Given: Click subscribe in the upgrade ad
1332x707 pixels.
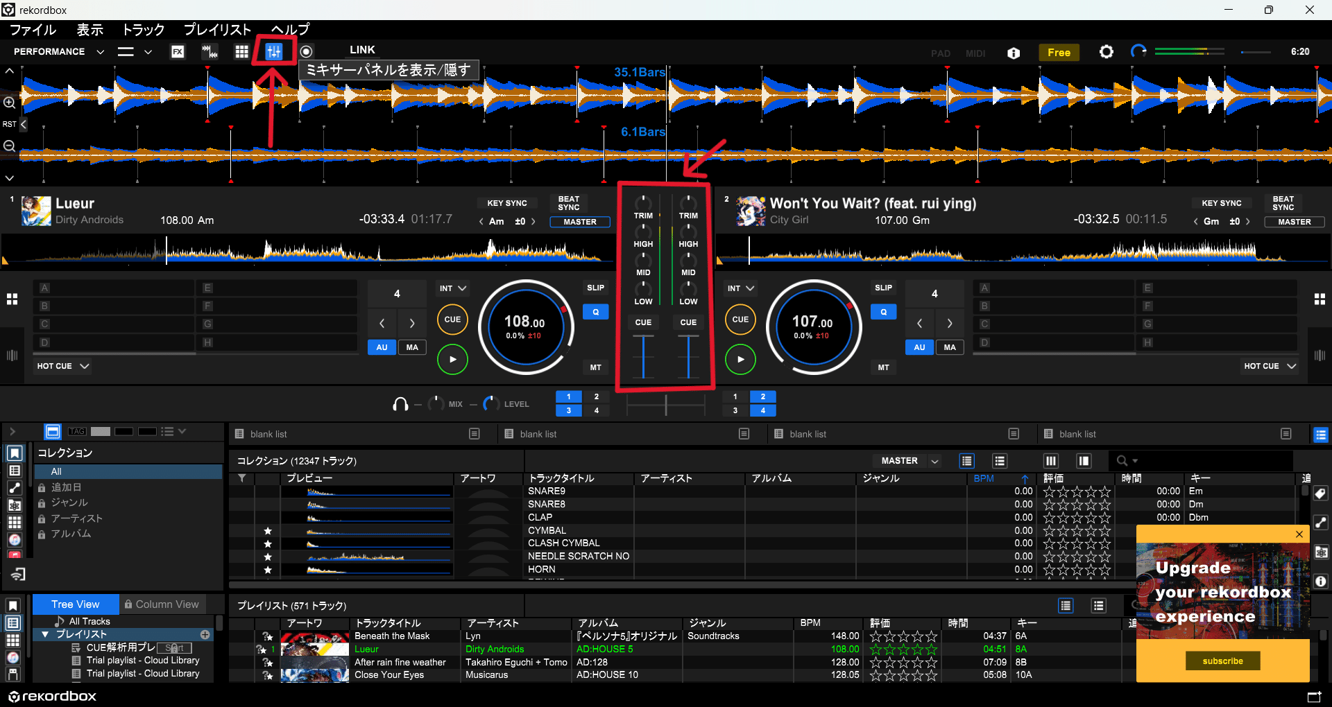Looking at the screenshot, I should point(1222,661).
